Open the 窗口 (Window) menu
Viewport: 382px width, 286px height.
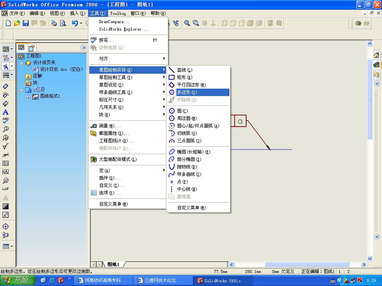pos(138,13)
